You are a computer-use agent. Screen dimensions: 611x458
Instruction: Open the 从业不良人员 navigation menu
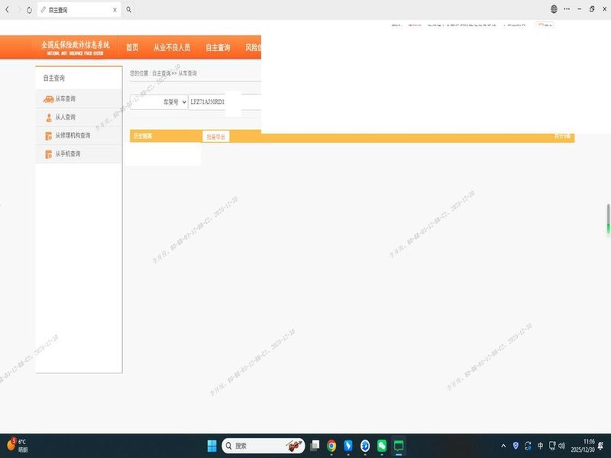point(172,47)
